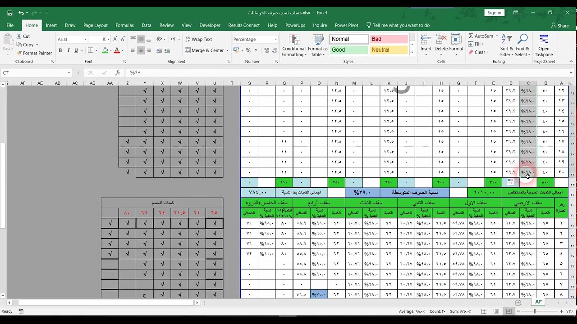This screenshot has height=324, width=577.
Task: Toggle Bold formatting
Action: [60, 50]
